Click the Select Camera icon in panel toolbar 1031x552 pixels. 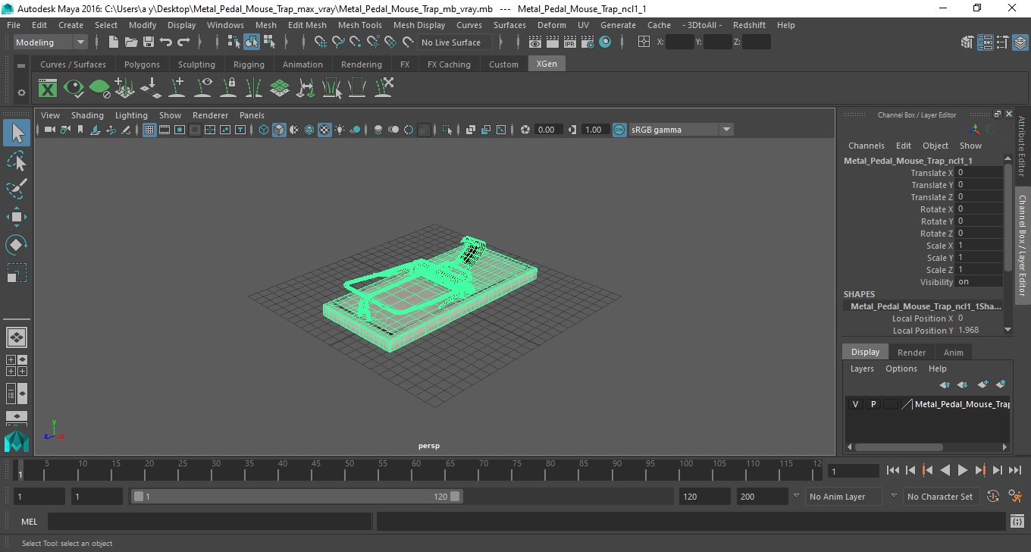click(x=49, y=130)
